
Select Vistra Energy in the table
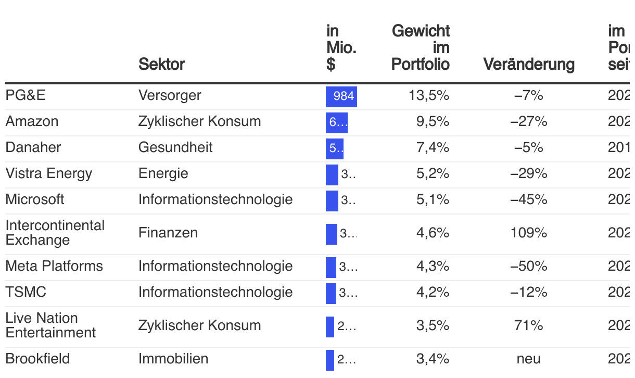[x=49, y=174]
